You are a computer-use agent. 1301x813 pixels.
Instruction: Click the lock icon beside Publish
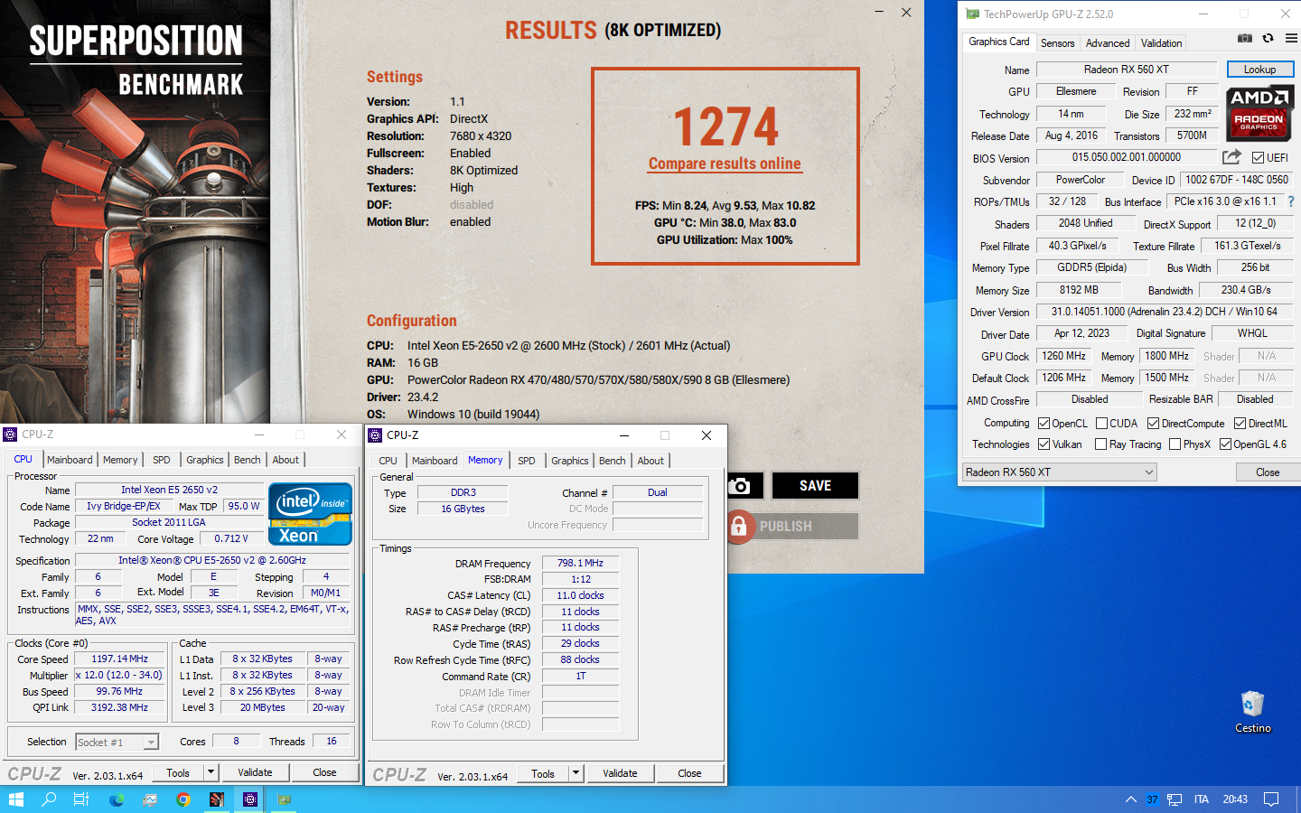738,526
